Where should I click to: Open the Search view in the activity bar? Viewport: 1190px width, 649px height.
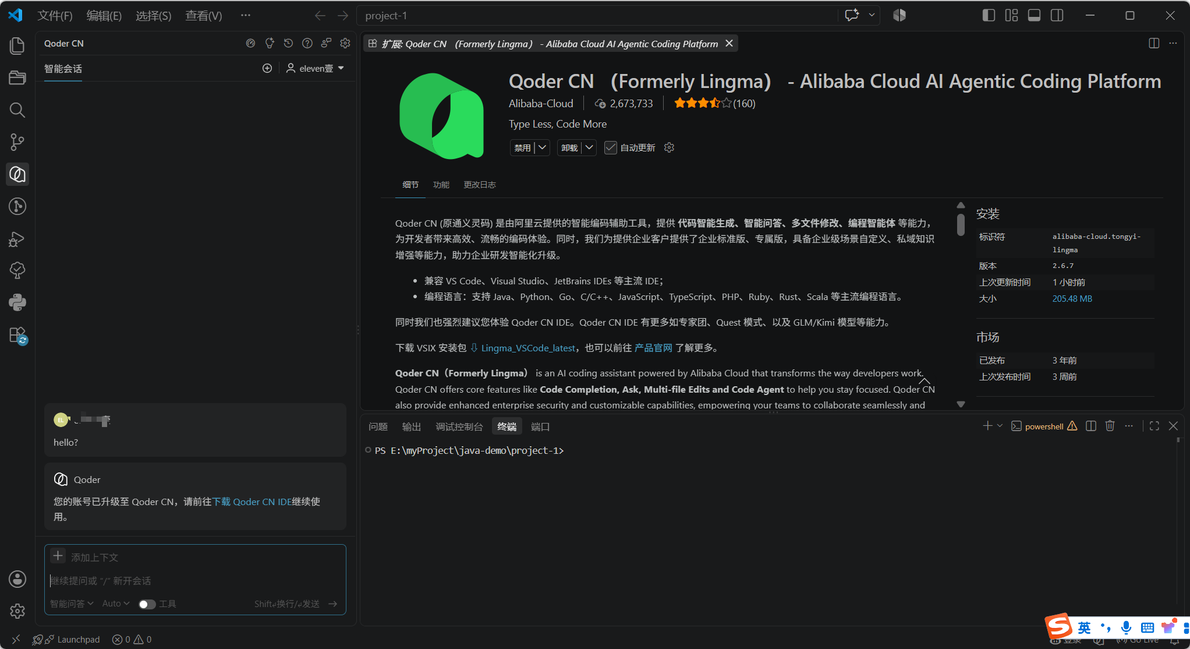(17, 110)
